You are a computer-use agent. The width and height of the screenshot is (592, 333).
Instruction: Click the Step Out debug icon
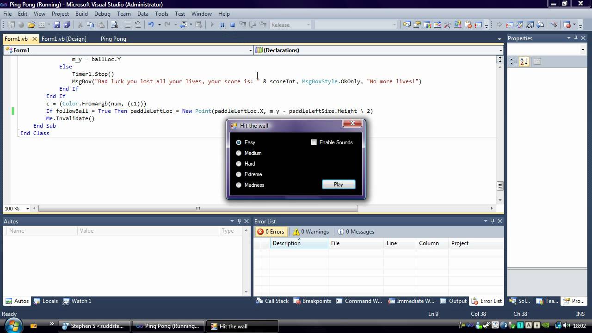(263, 25)
